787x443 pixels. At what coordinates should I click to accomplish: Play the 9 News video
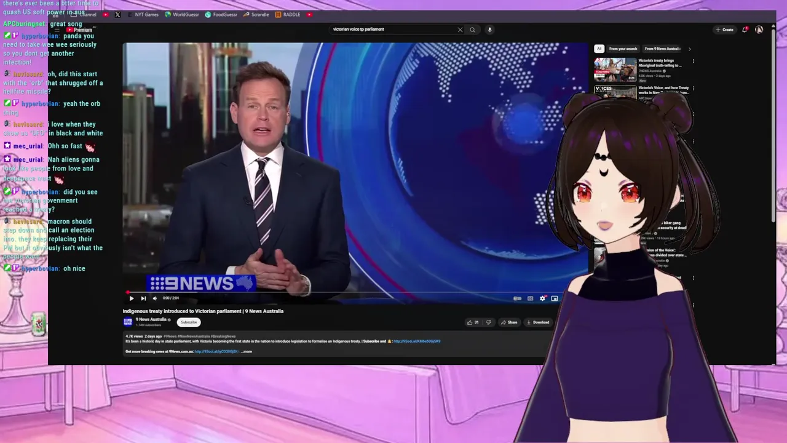(x=131, y=298)
